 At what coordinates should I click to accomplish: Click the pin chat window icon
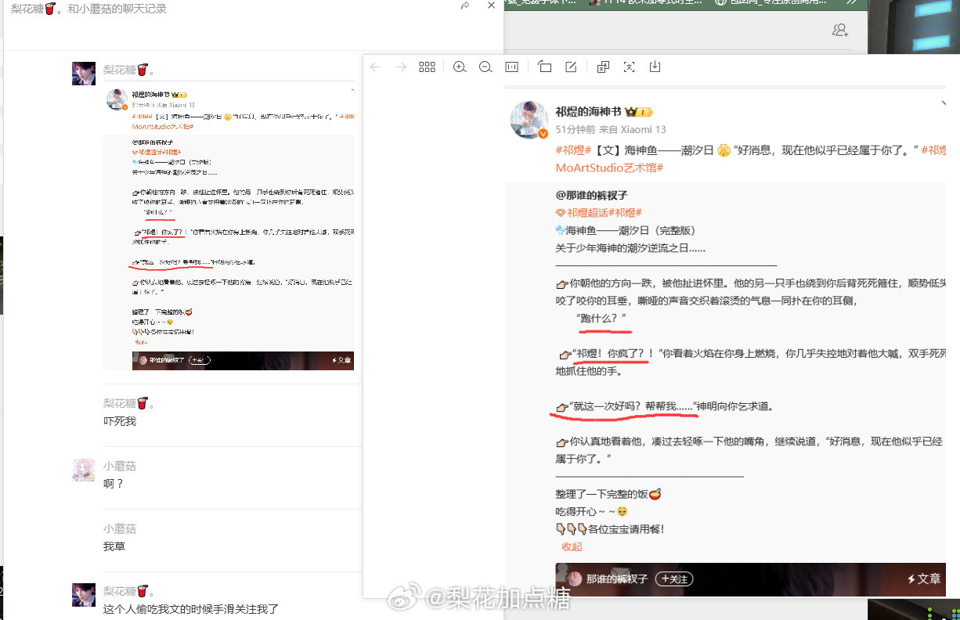[464, 5]
